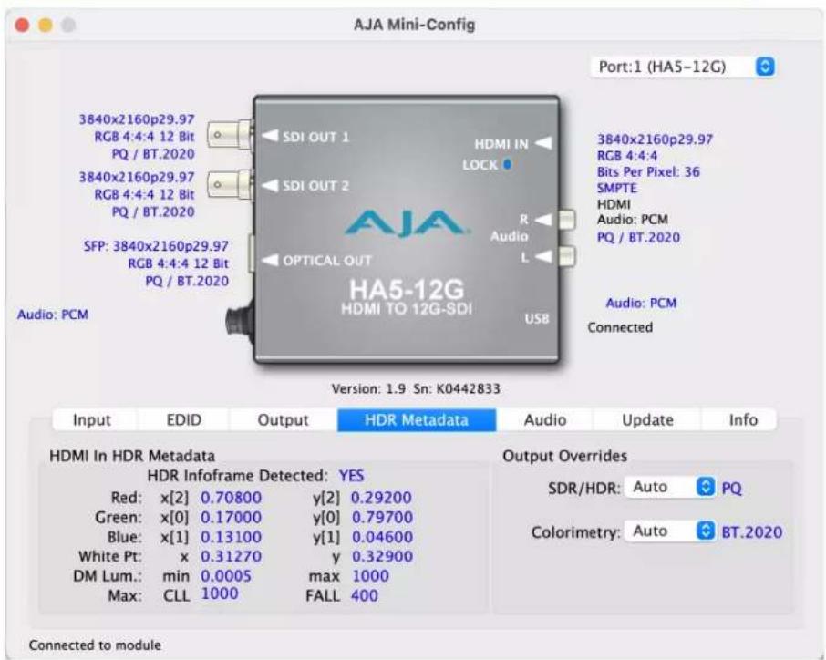
Task: Click the 'Connected' USB status text
Action: click(620, 327)
